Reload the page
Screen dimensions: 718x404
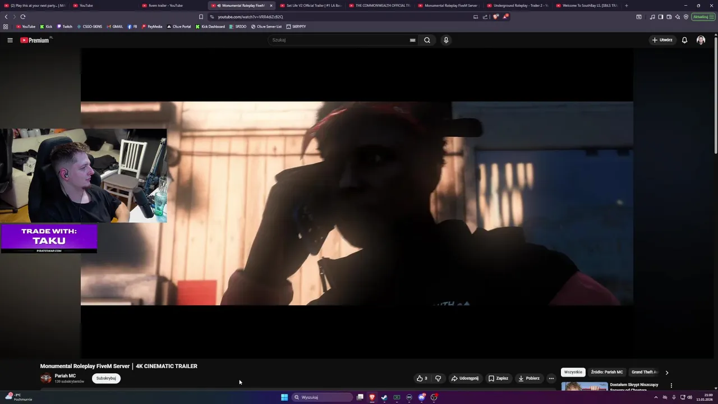[23, 17]
